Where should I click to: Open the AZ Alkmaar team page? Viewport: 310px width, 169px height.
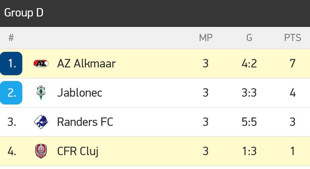(x=86, y=64)
